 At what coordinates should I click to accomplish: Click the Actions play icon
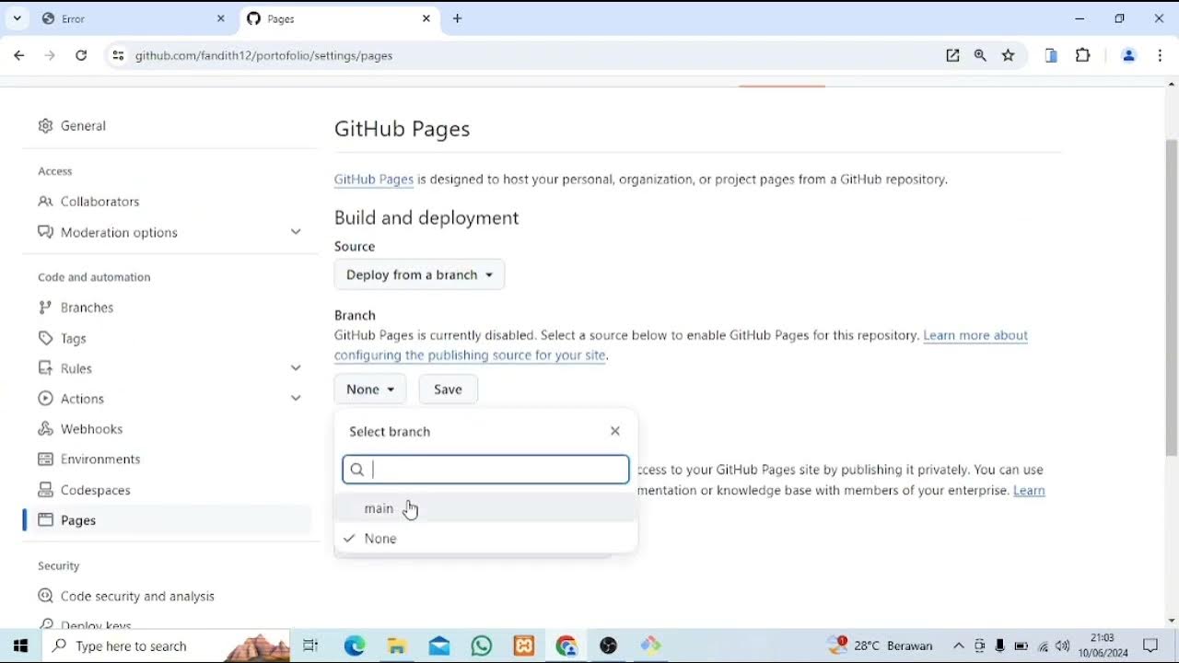coord(45,399)
